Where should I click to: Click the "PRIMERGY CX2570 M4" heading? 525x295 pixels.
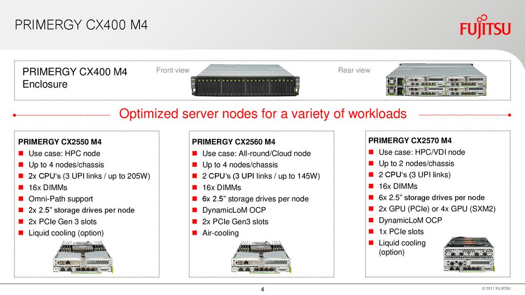coord(410,140)
